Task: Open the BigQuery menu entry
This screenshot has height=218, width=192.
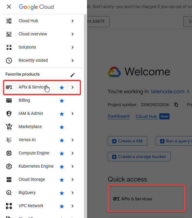Action: click(41, 193)
